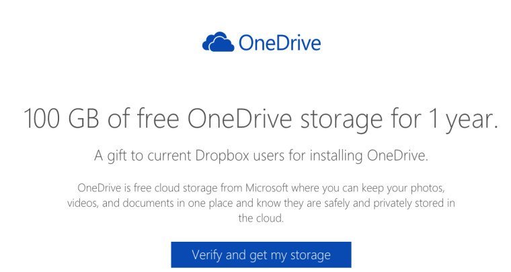The height and width of the screenshot is (272, 511).
Task: Click the Verify and get my storage button
Action: click(261, 255)
